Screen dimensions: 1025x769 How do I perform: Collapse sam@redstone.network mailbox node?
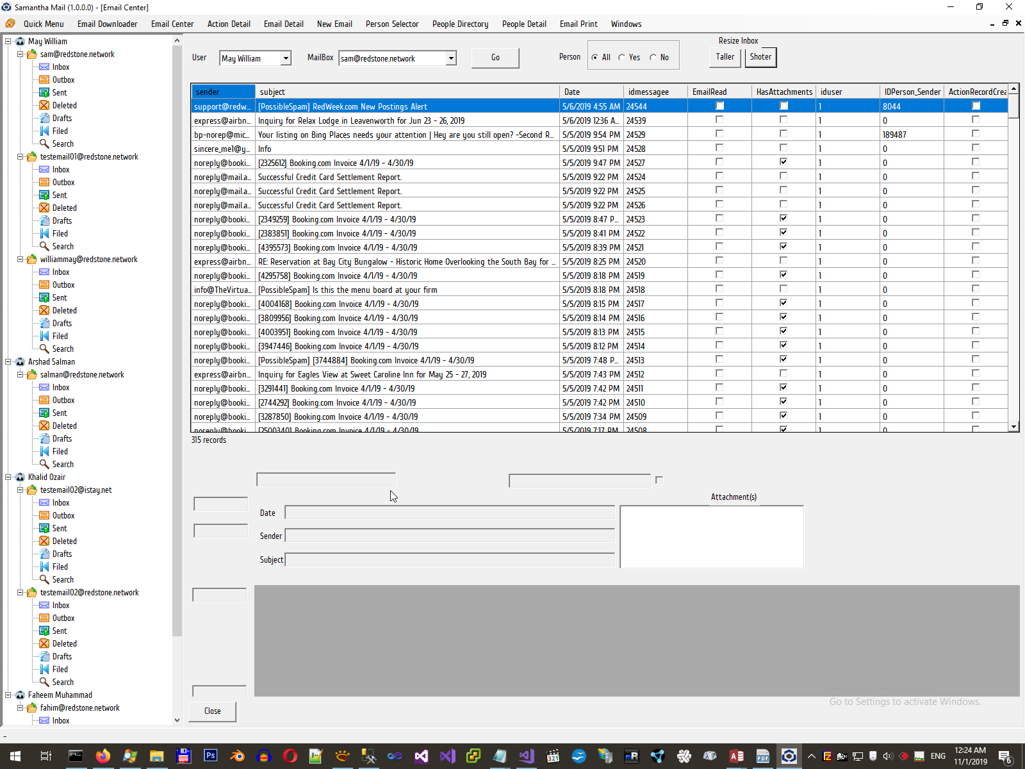click(x=20, y=54)
